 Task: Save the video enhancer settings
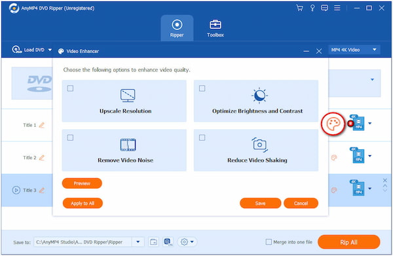click(x=261, y=203)
